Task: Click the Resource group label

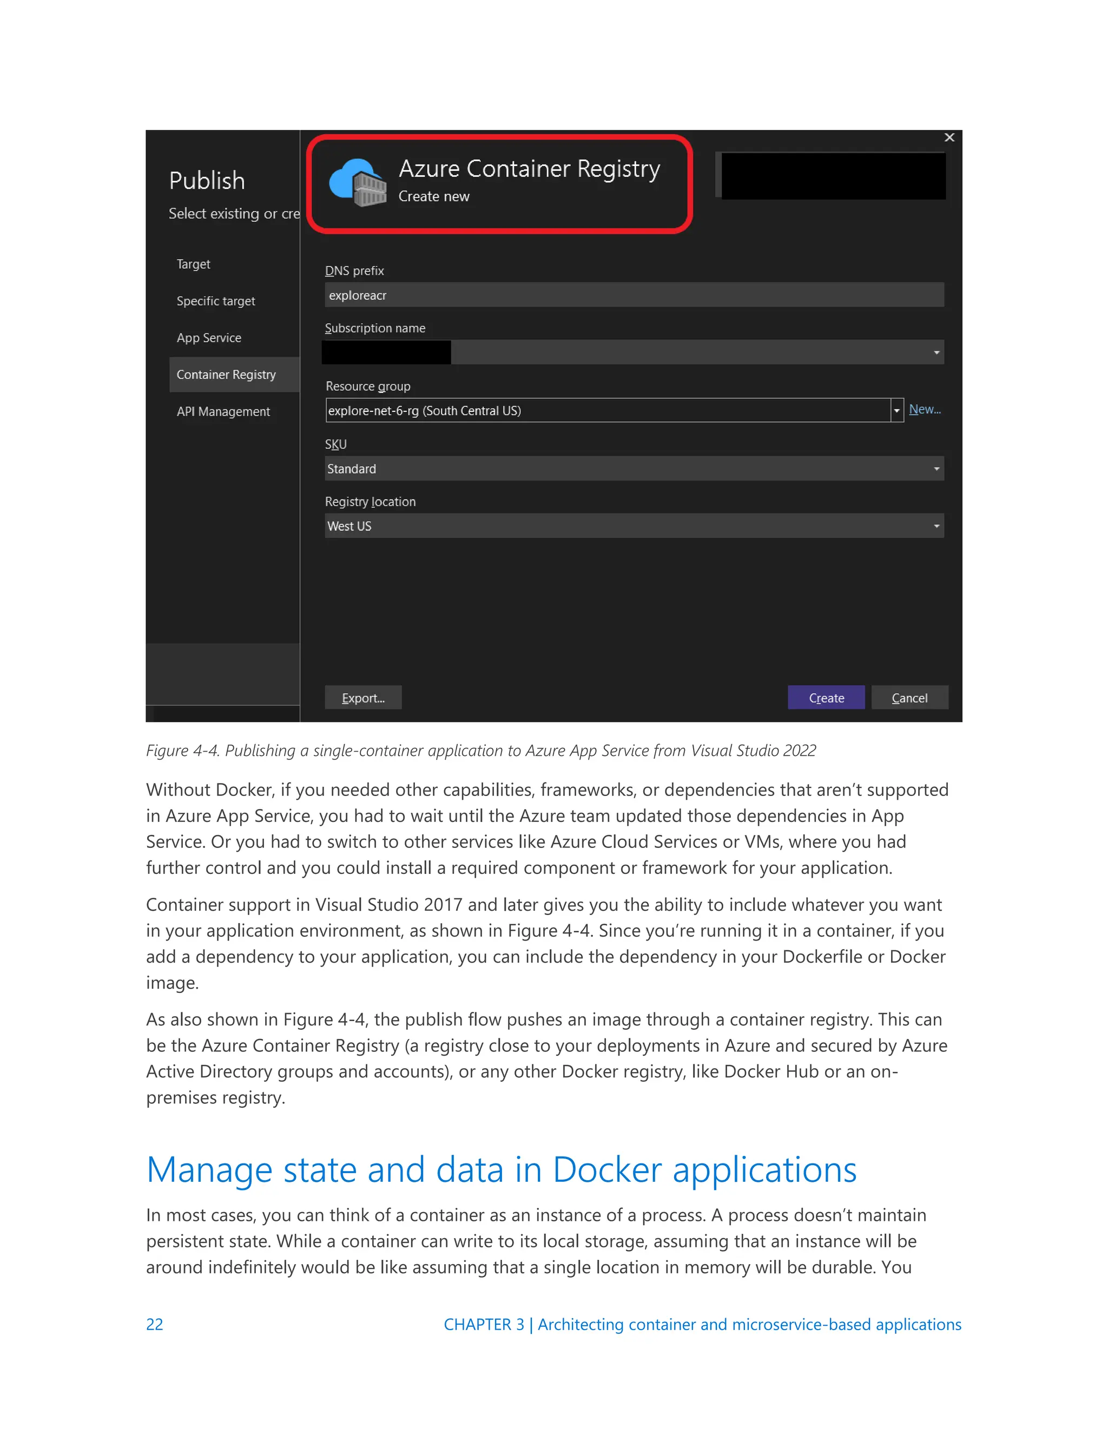Action: click(x=367, y=386)
